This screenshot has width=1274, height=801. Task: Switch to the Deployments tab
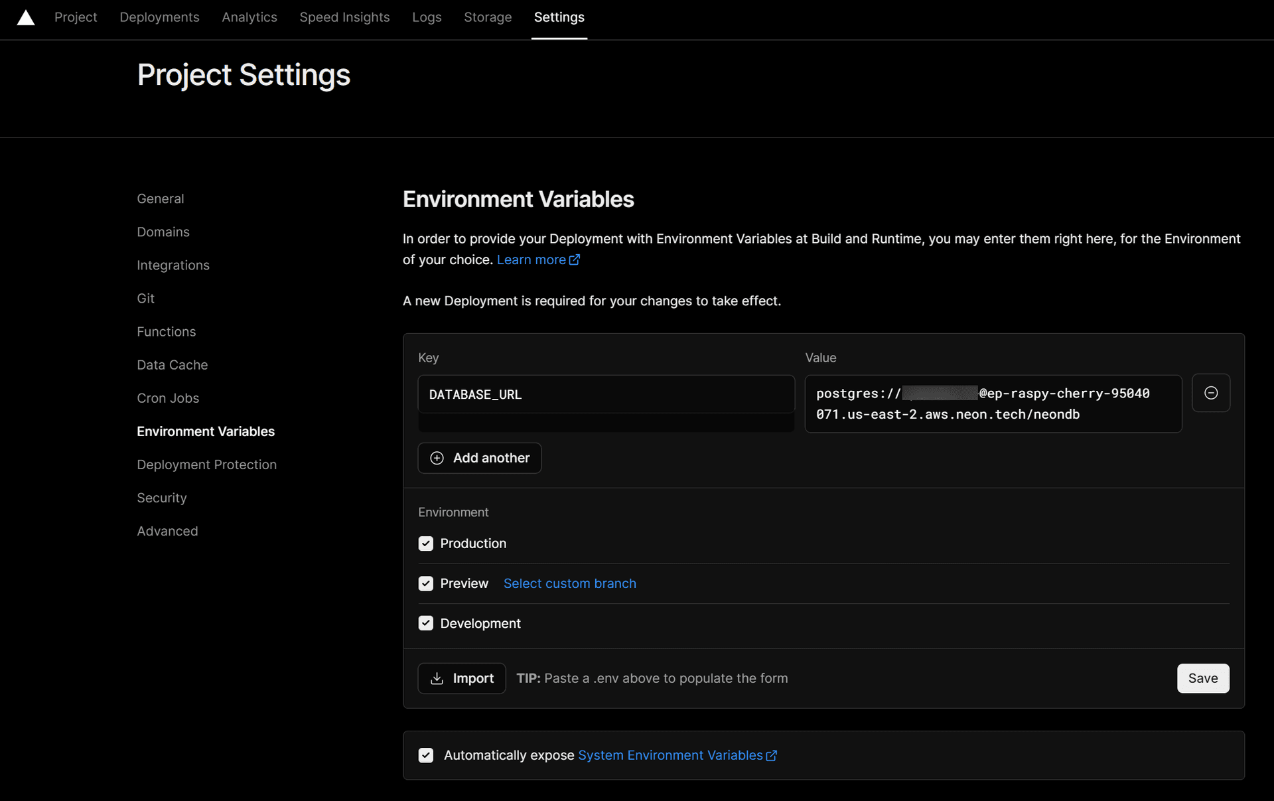click(x=159, y=17)
